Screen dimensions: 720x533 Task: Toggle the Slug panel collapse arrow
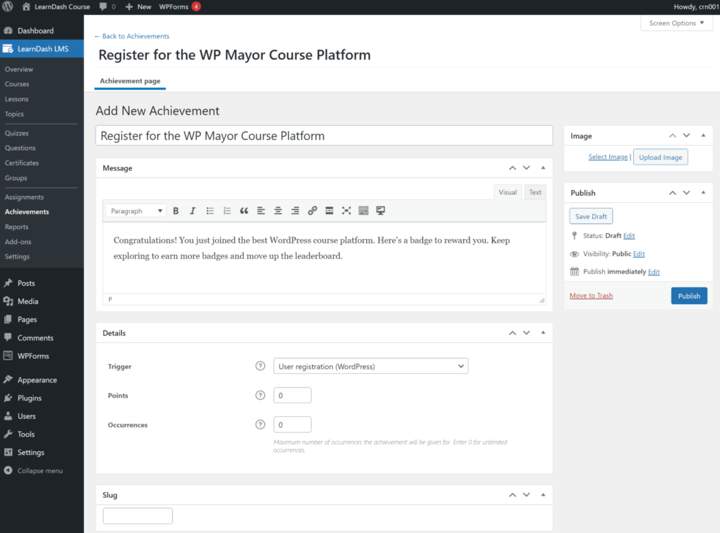point(543,495)
